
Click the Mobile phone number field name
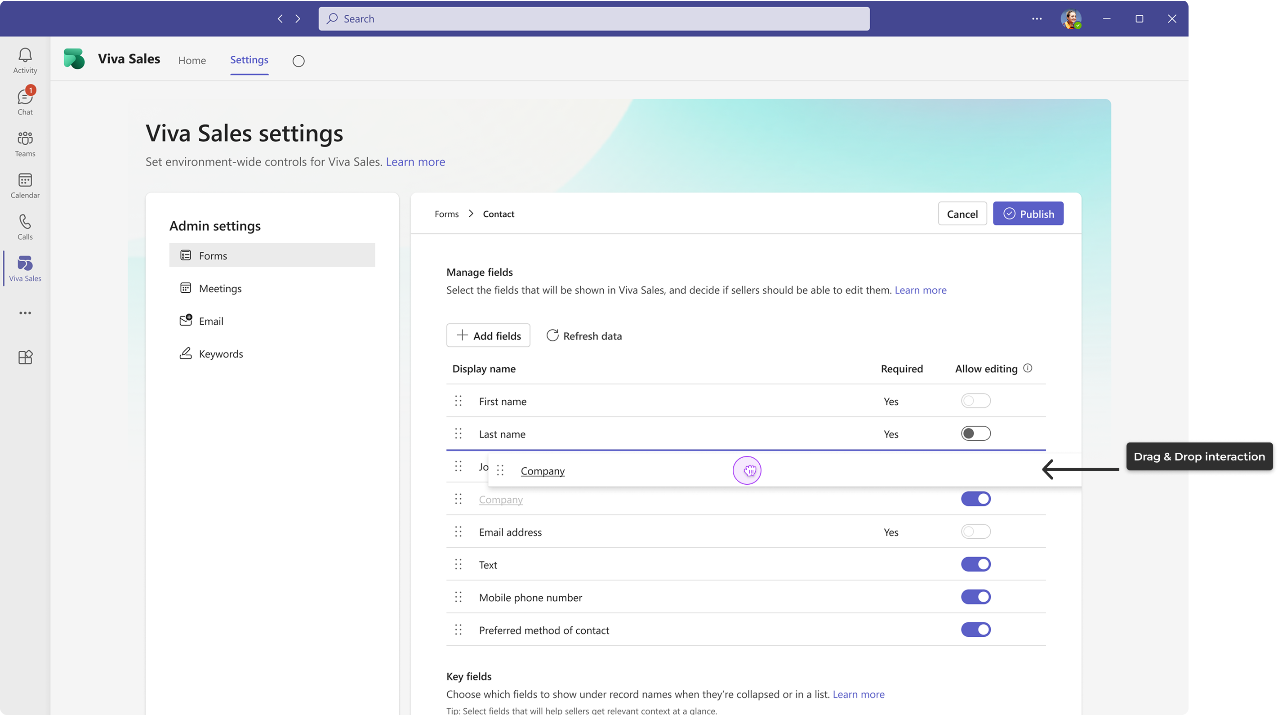[x=530, y=598]
